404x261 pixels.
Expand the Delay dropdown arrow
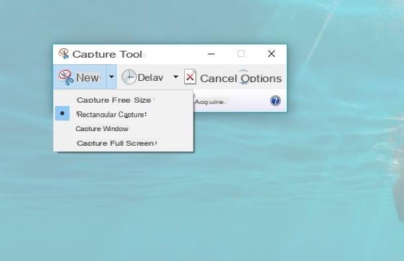(176, 77)
